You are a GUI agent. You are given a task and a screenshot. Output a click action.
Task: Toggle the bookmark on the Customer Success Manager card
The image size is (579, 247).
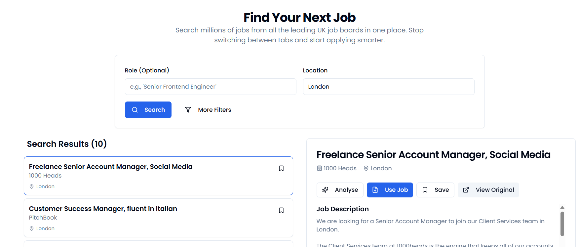(x=281, y=210)
